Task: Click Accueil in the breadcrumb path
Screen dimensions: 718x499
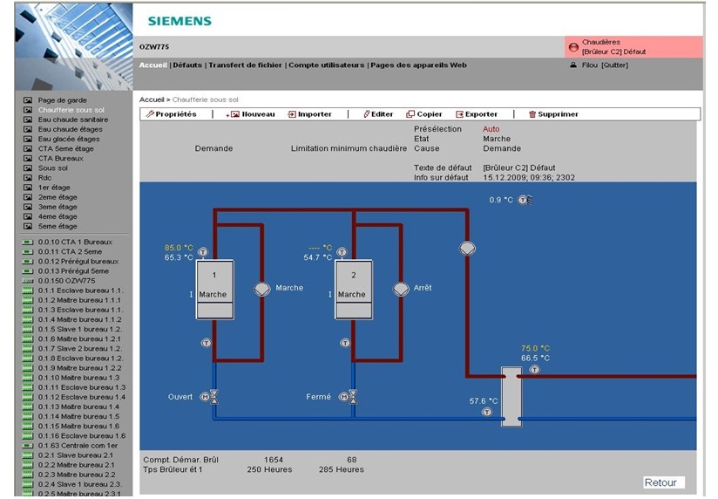Action: [x=152, y=99]
